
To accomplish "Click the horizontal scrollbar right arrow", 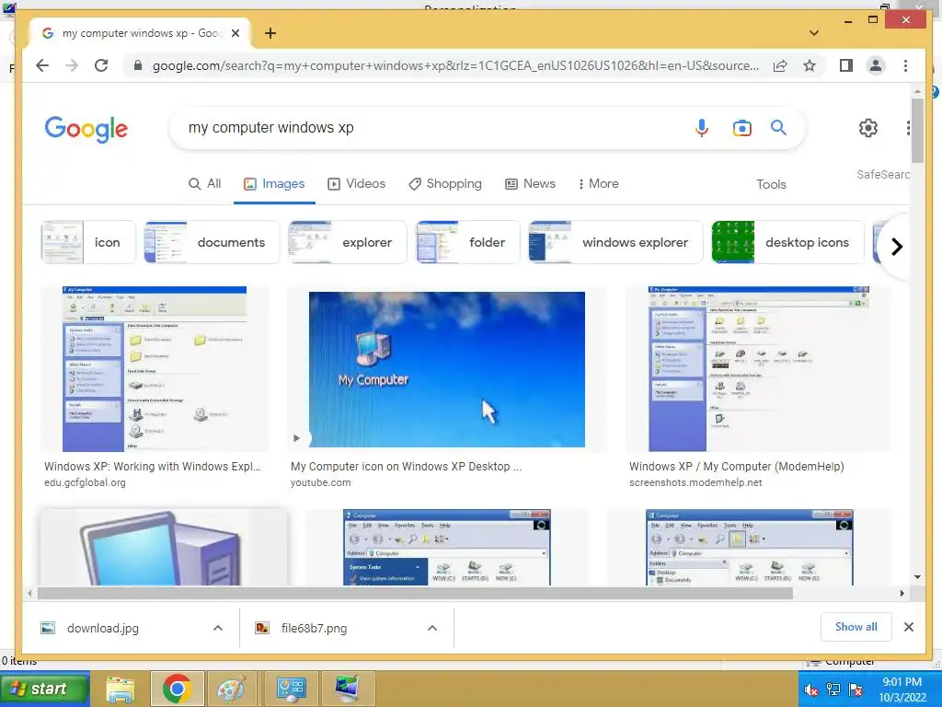I will (902, 594).
